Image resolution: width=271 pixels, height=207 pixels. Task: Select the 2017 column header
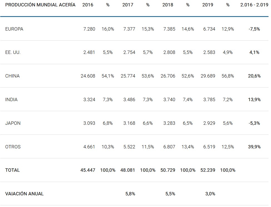pyautogui.click(x=128, y=5)
